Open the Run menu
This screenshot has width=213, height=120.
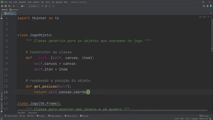pyautogui.click(x=43, y=2)
